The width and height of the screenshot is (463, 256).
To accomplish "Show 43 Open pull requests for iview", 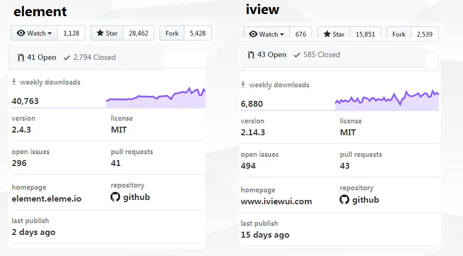I will point(267,54).
